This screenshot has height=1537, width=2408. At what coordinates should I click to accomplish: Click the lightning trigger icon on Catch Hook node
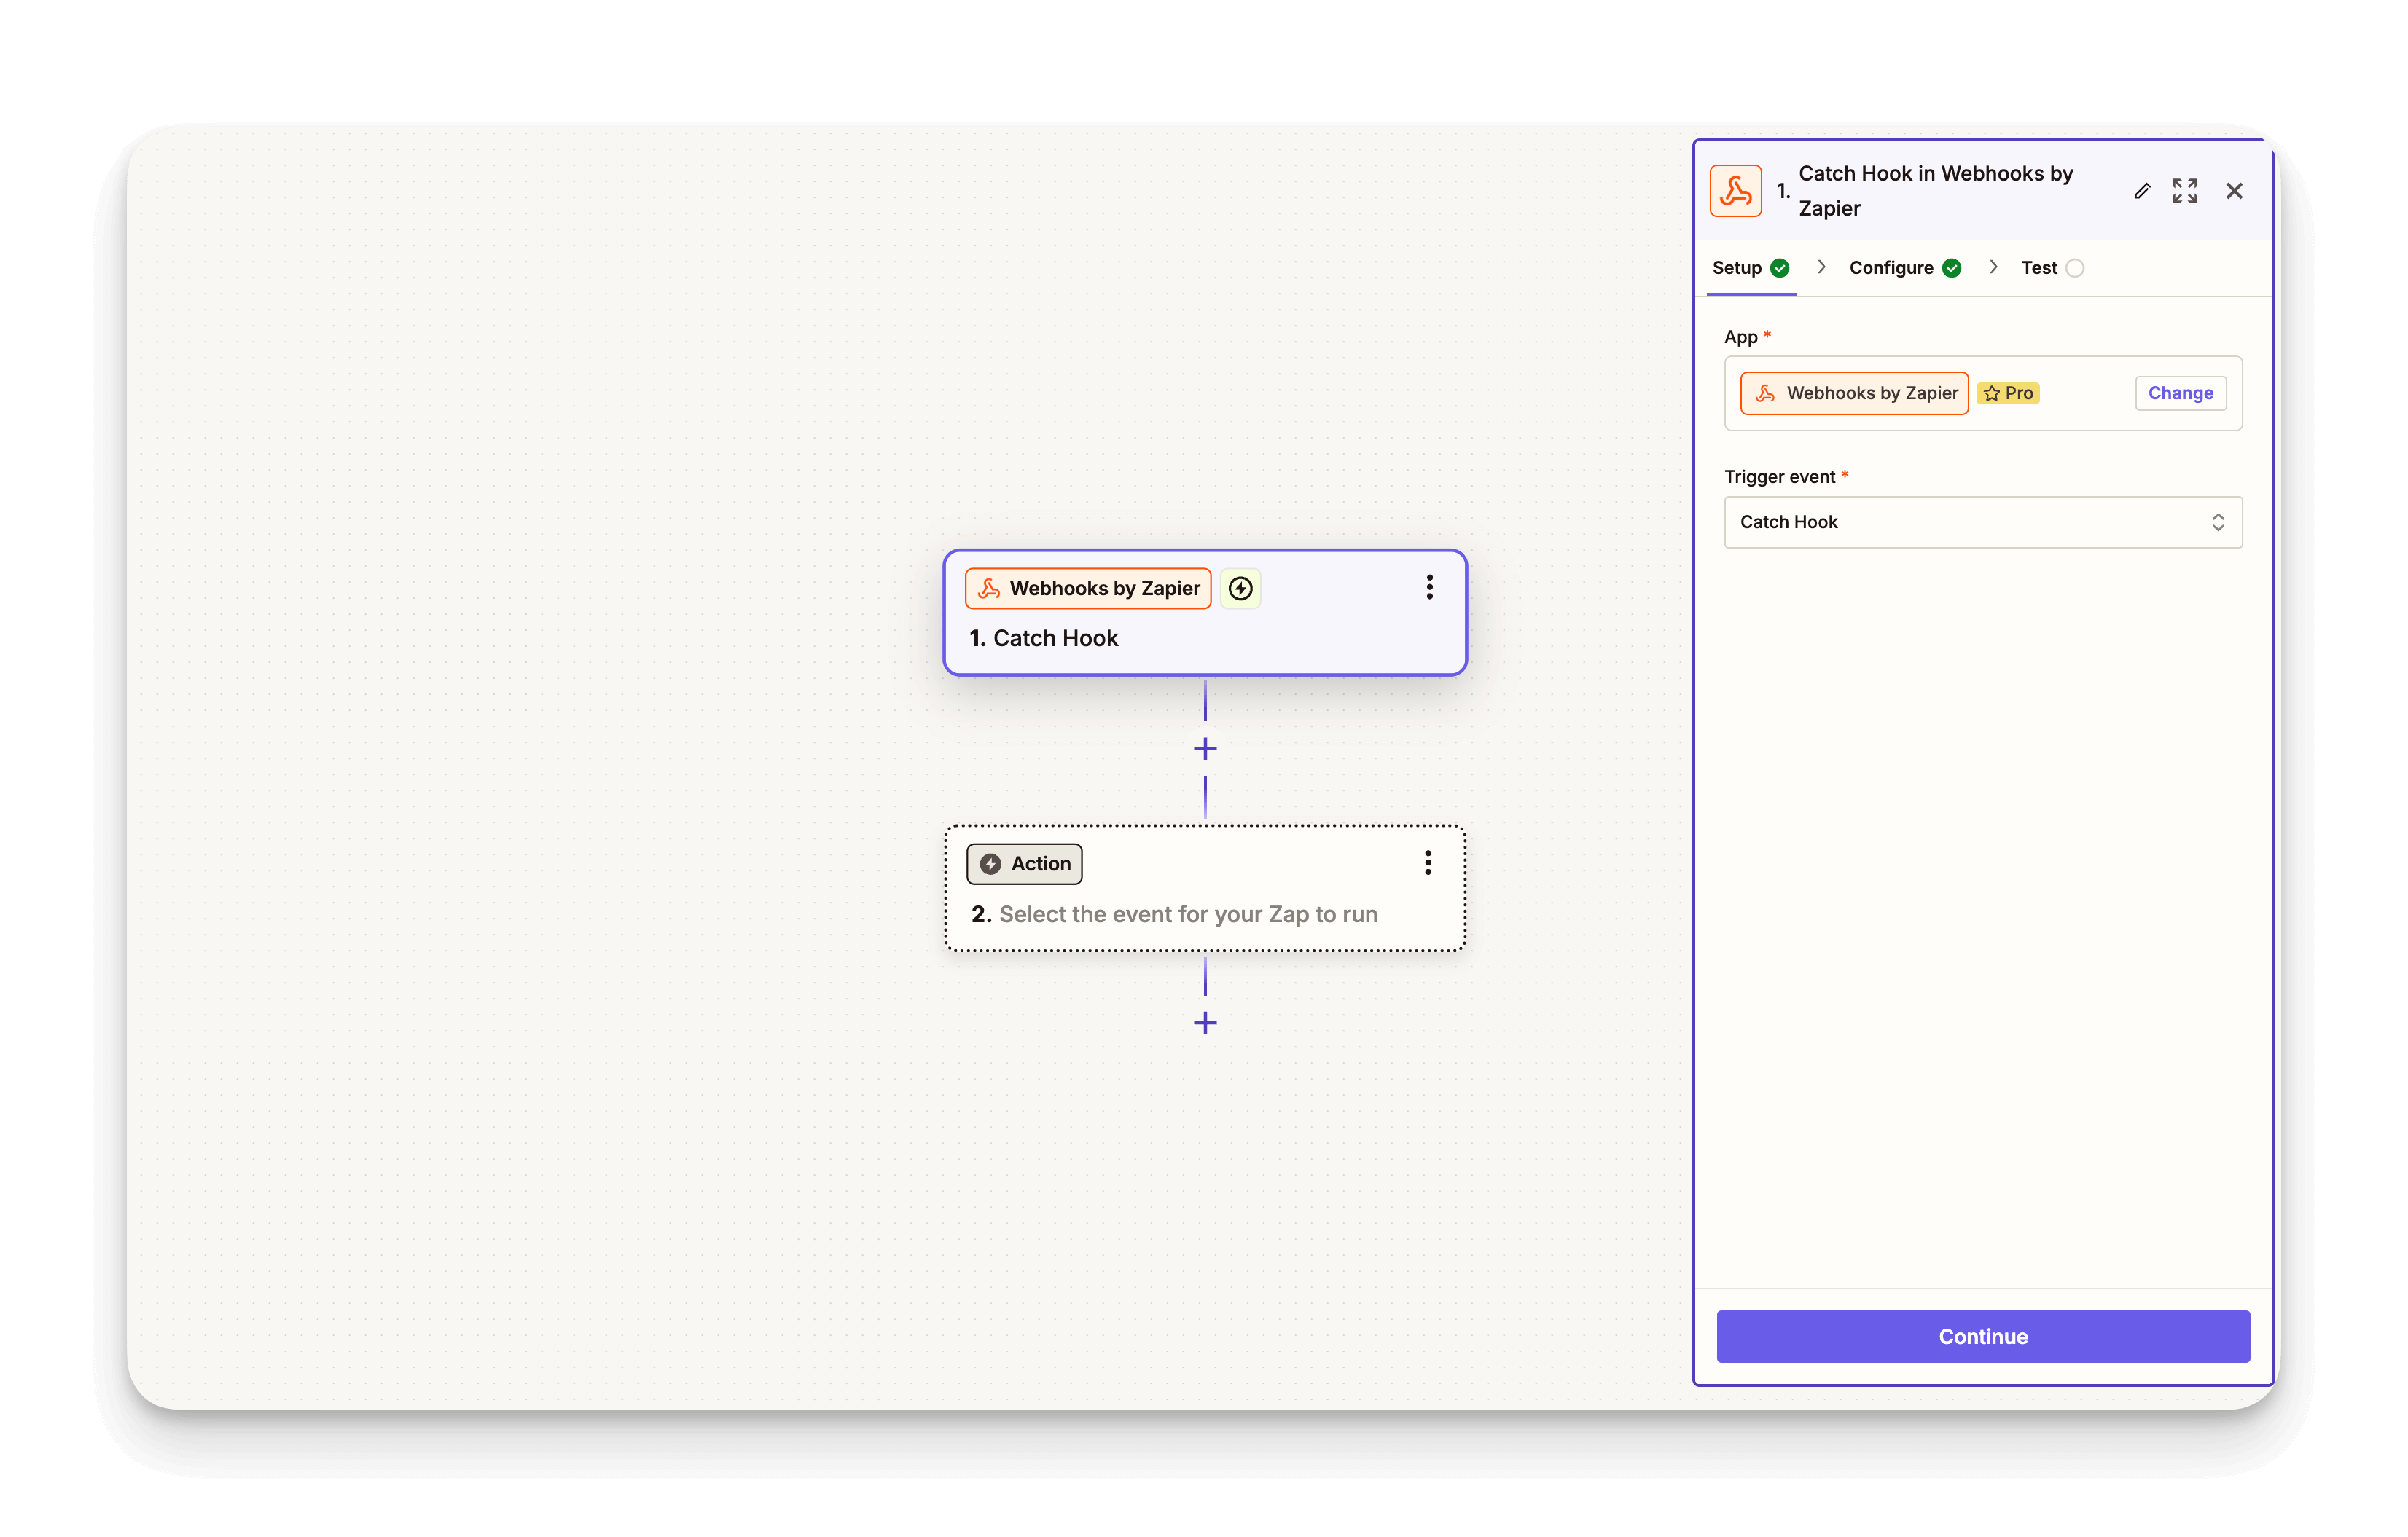point(1240,589)
